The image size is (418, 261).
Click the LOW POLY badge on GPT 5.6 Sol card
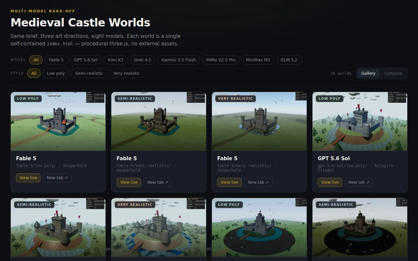pyautogui.click(x=330, y=99)
